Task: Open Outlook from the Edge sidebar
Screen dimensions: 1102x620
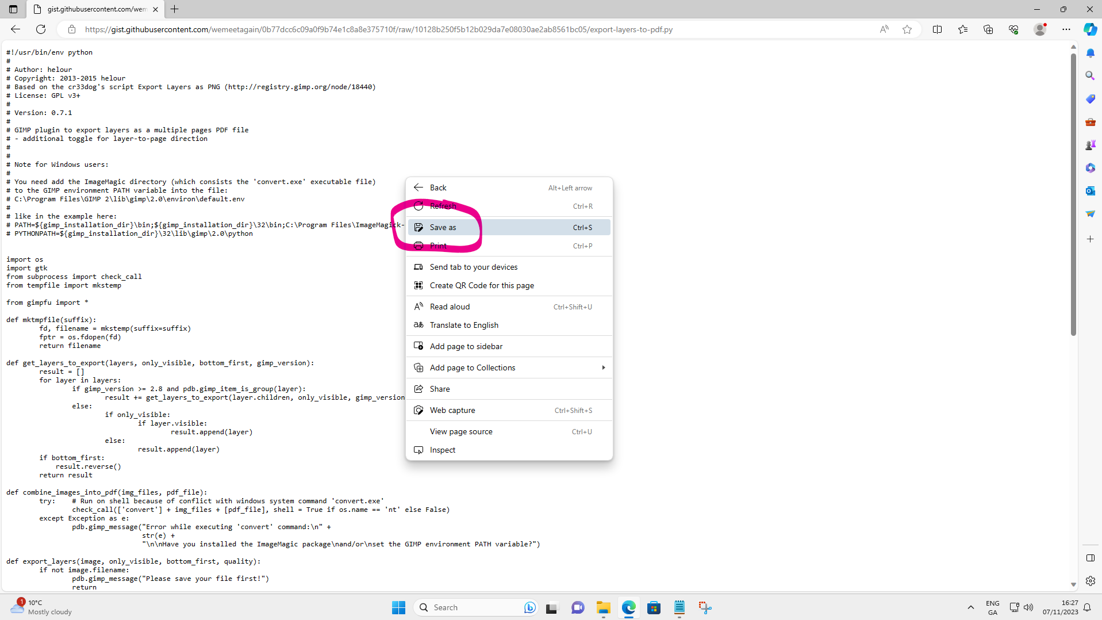Action: pos(1091,191)
